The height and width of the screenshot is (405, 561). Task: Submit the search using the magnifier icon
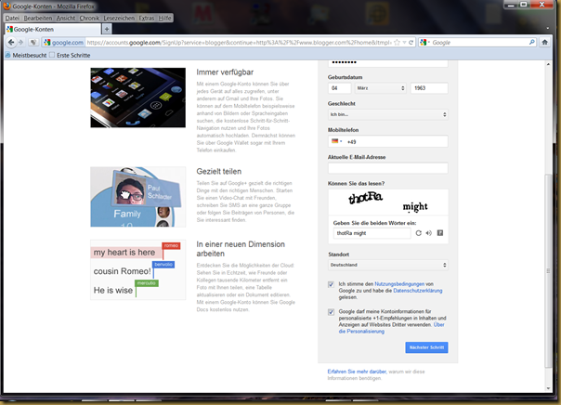531,42
